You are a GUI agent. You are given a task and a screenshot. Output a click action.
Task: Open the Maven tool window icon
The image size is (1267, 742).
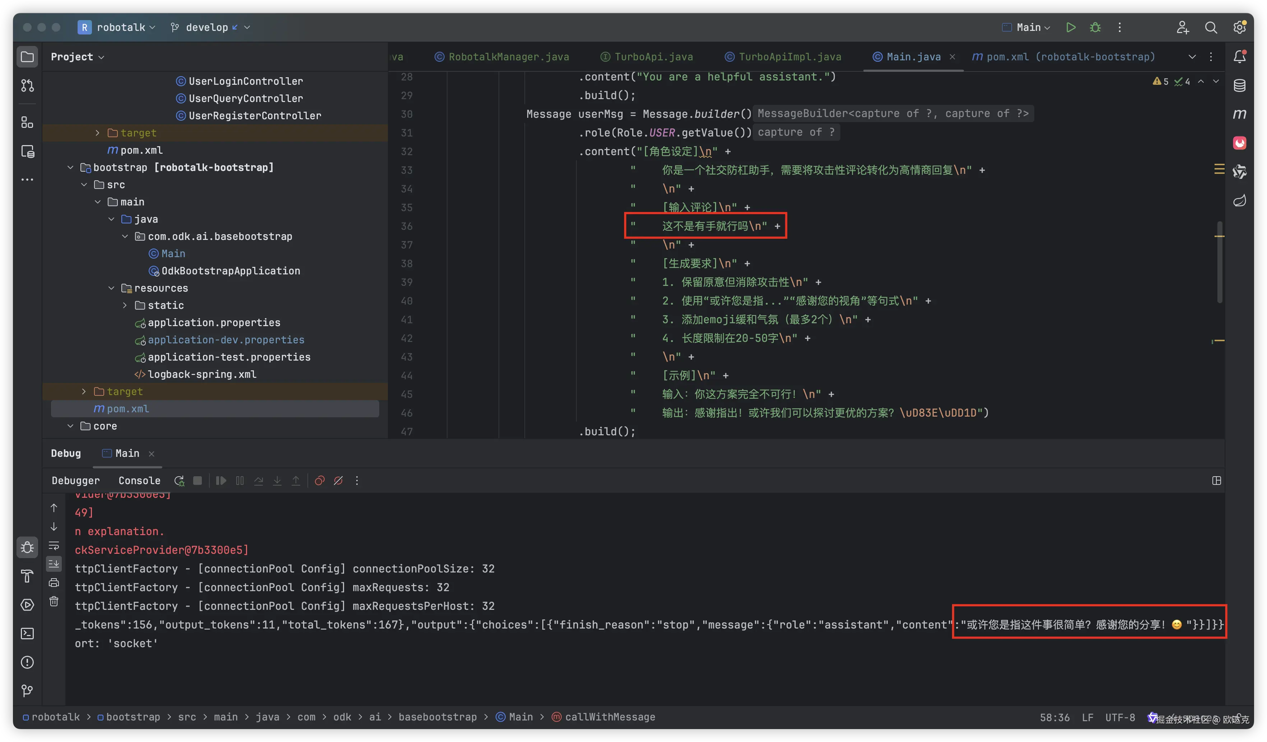pyautogui.click(x=1239, y=115)
